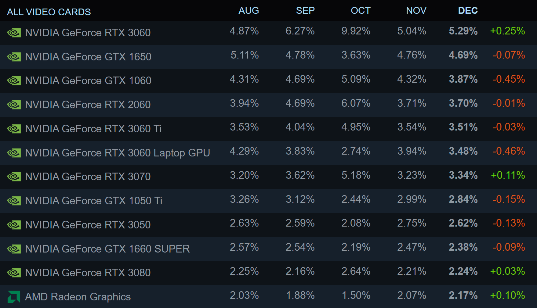Select the bold DEC column header
Screen dimensions: 537x308
468,11
